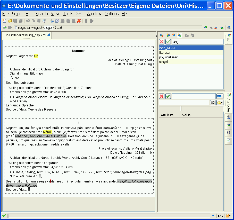234x220 pixels.
Task: Toggle the INS insert mode indicator
Action: (220, 216)
